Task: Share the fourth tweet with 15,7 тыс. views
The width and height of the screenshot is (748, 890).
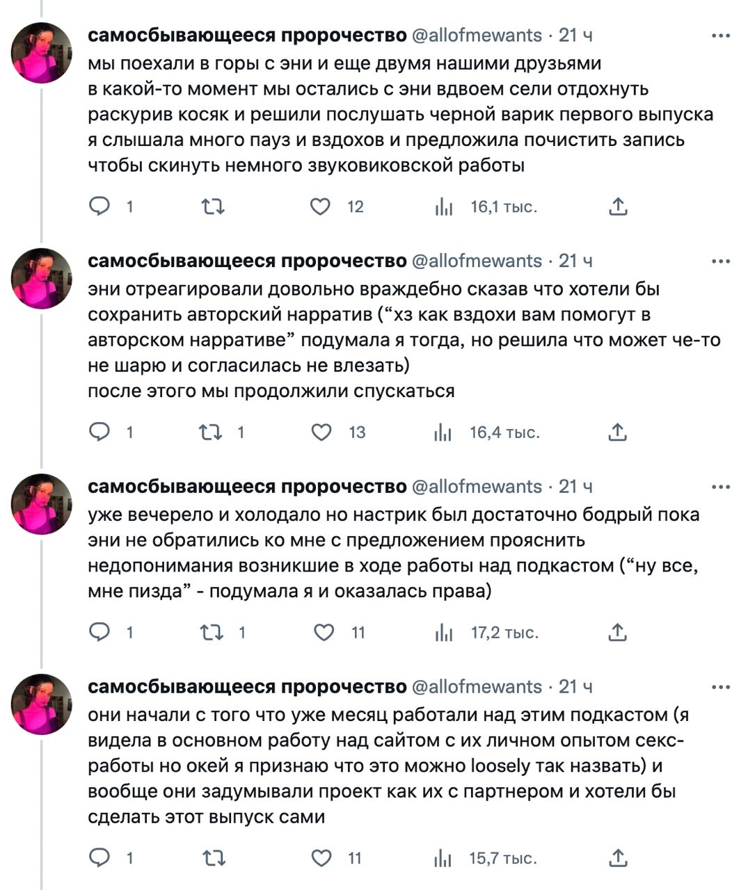Action: (x=618, y=858)
